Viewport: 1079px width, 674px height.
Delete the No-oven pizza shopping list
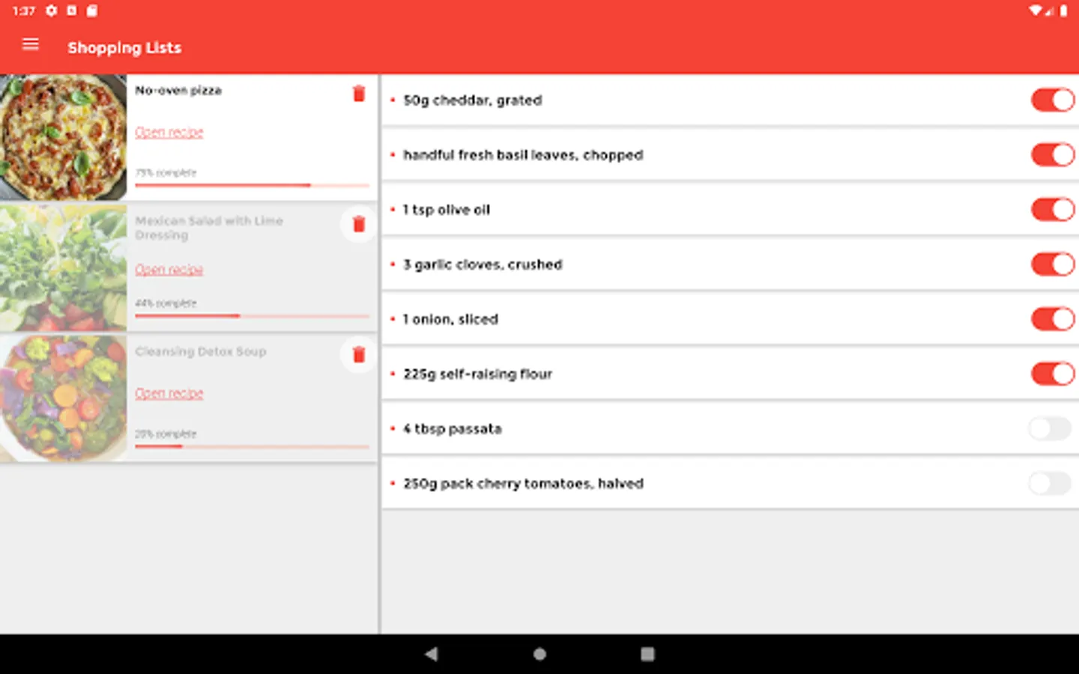click(x=359, y=94)
